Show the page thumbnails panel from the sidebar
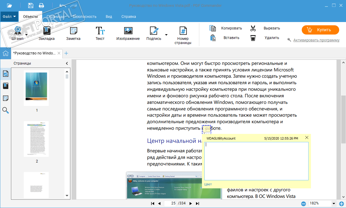 [6, 73]
